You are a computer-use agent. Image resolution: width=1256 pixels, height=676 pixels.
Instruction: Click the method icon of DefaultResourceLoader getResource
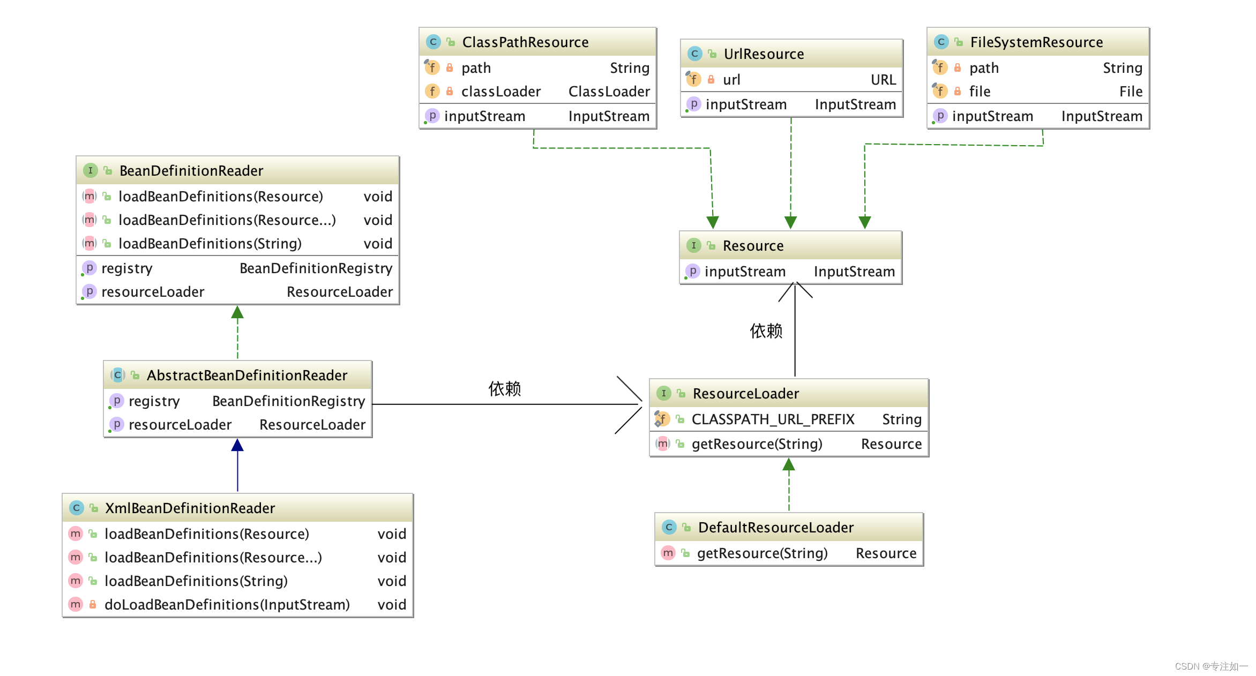[x=668, y=553]
